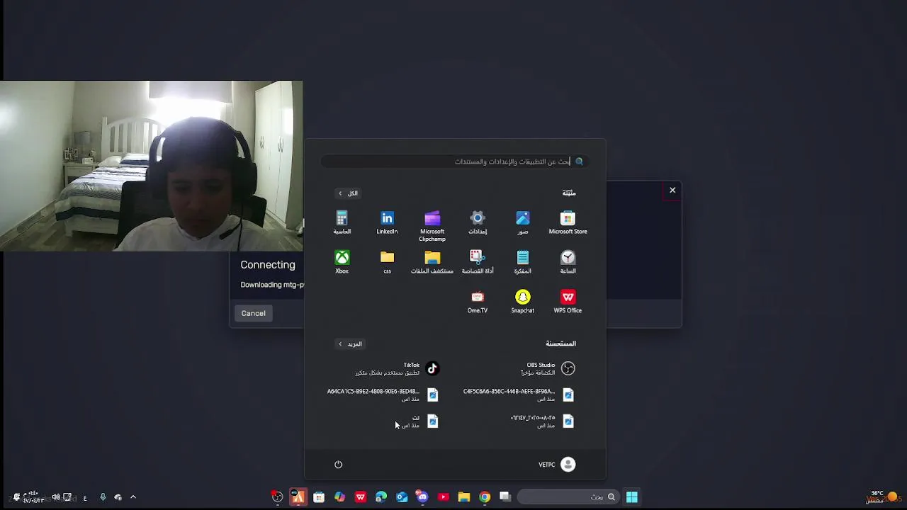Open File Explorer from taskbar

coord(464,497)
